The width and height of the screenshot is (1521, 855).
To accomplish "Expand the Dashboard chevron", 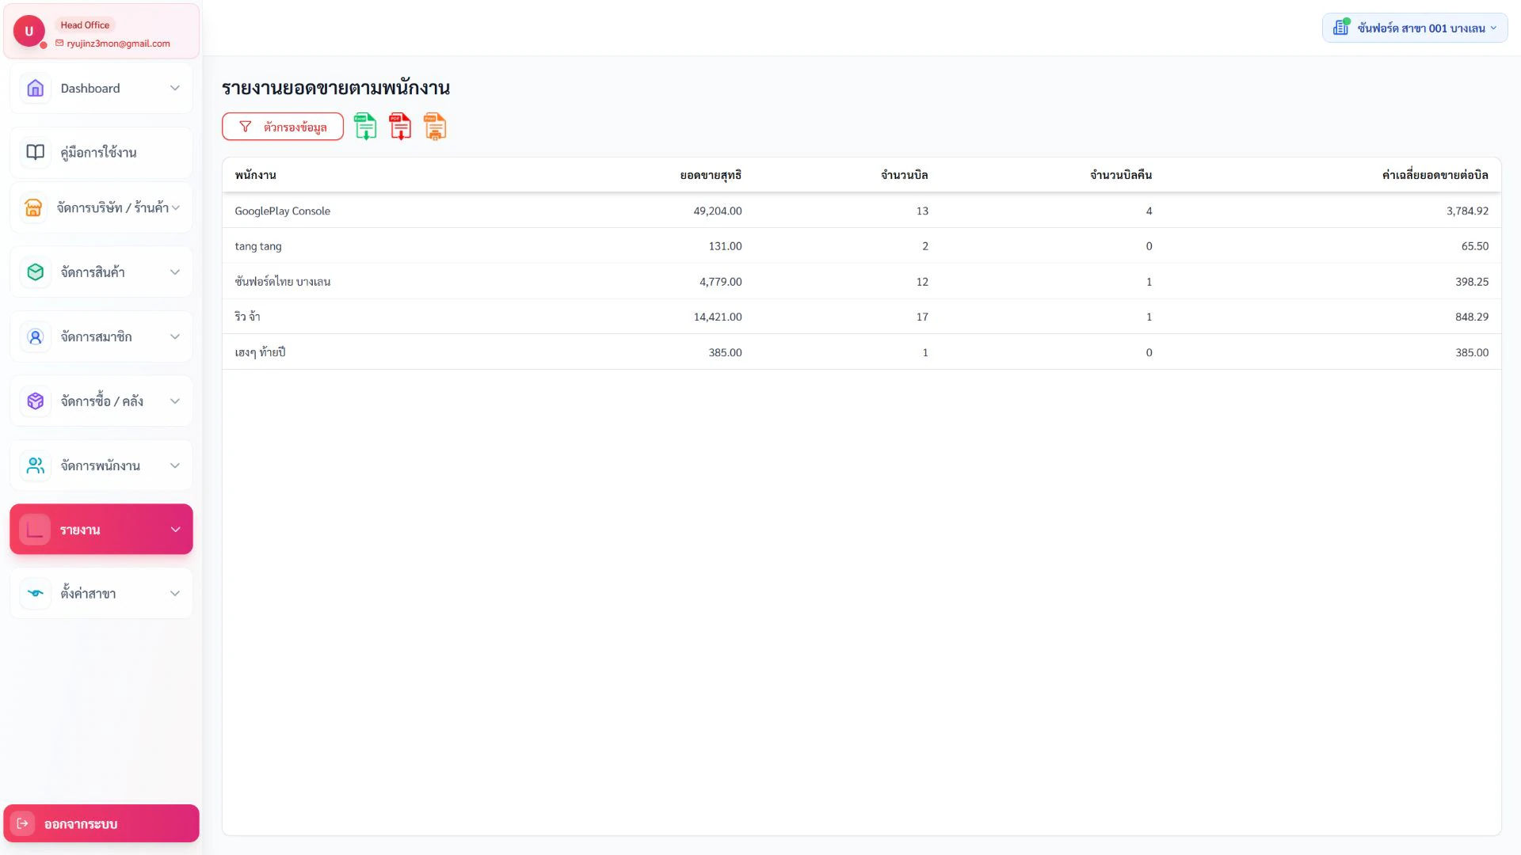I will click(175, 89).
